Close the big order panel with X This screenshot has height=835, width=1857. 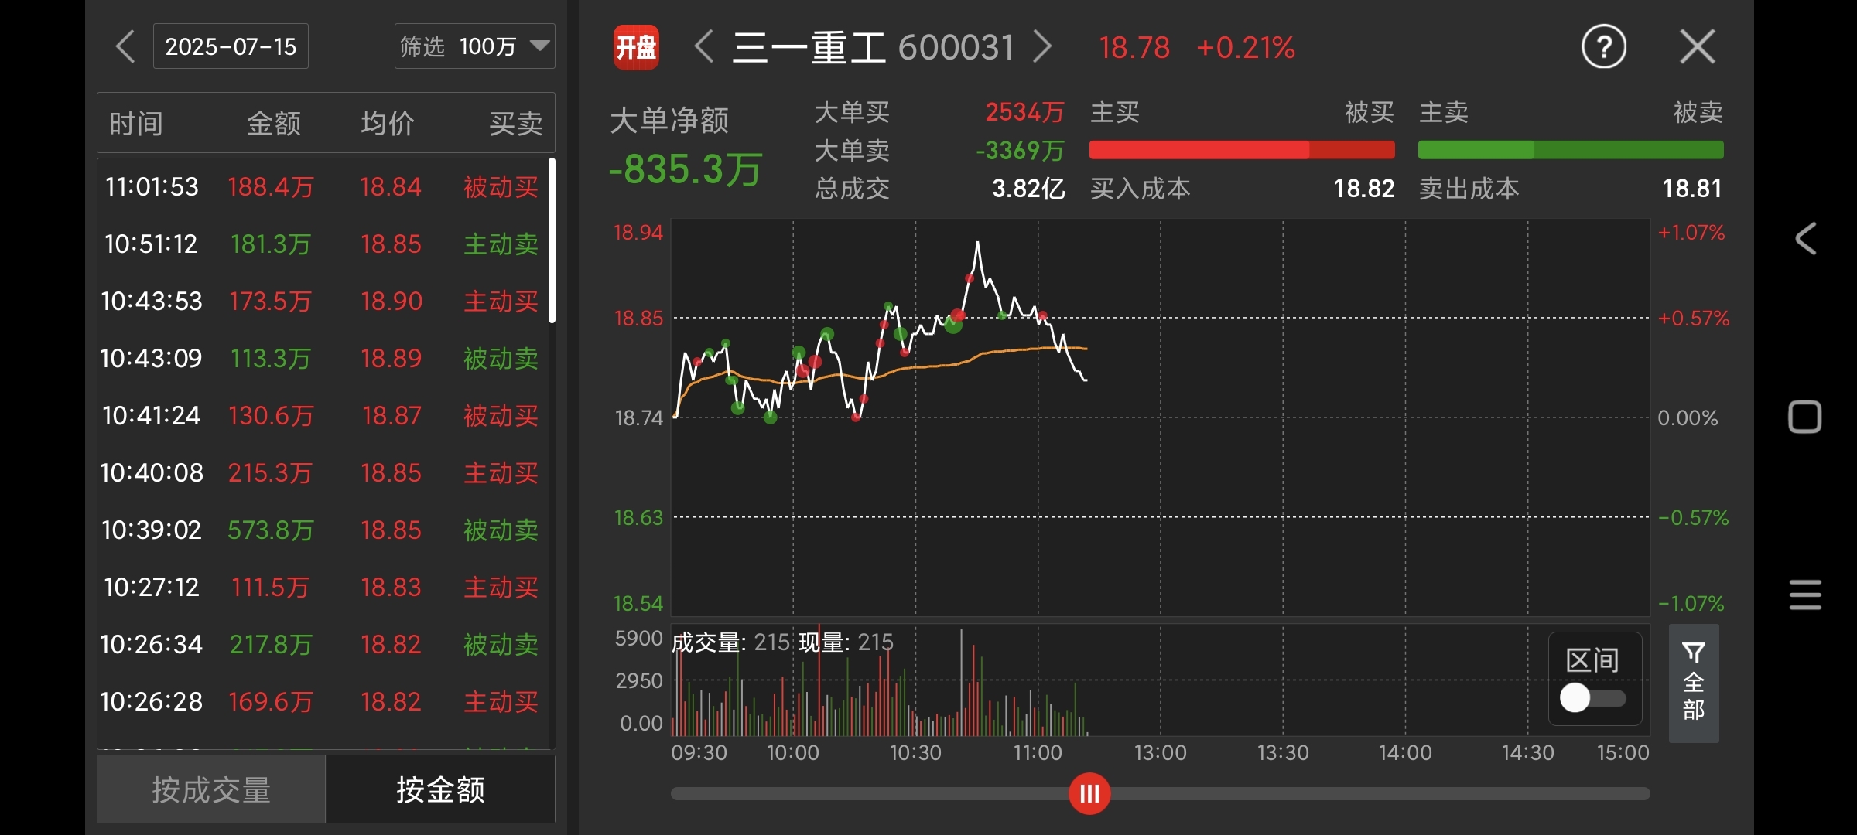click(1698, 46)
